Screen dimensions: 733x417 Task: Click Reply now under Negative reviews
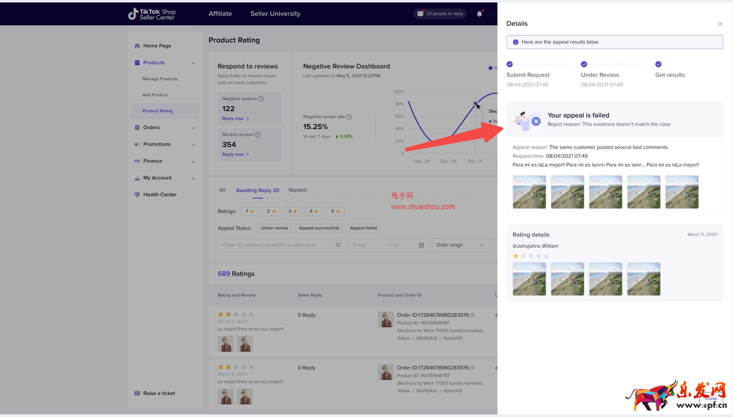pyautogui.click(x=235, y=119)
